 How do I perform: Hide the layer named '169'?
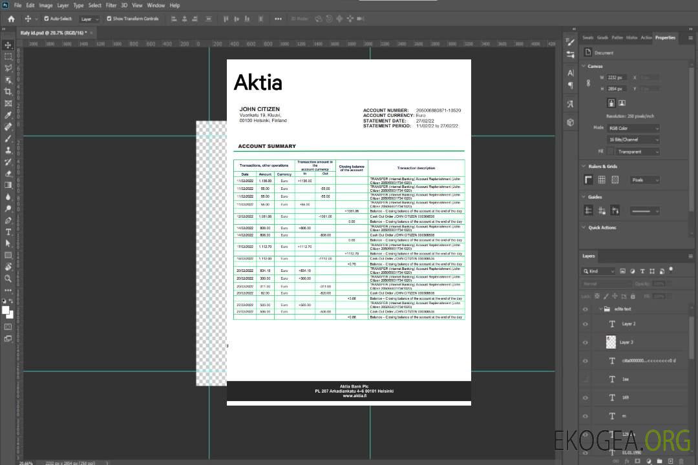[x=586, y=398]
